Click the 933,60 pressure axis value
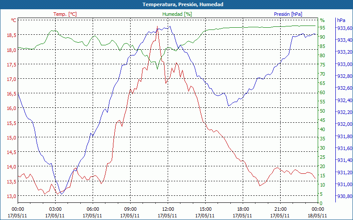This screenshot has width=353, height=220. [x=344, y=28]
